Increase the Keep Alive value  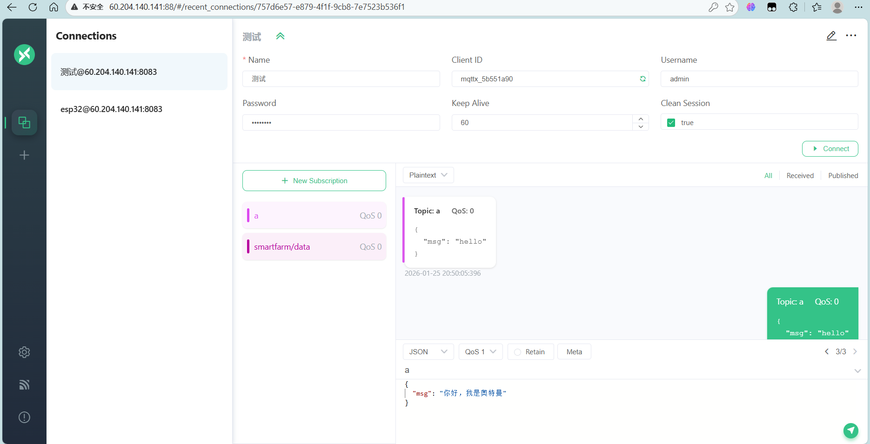(x=641, y=119)
